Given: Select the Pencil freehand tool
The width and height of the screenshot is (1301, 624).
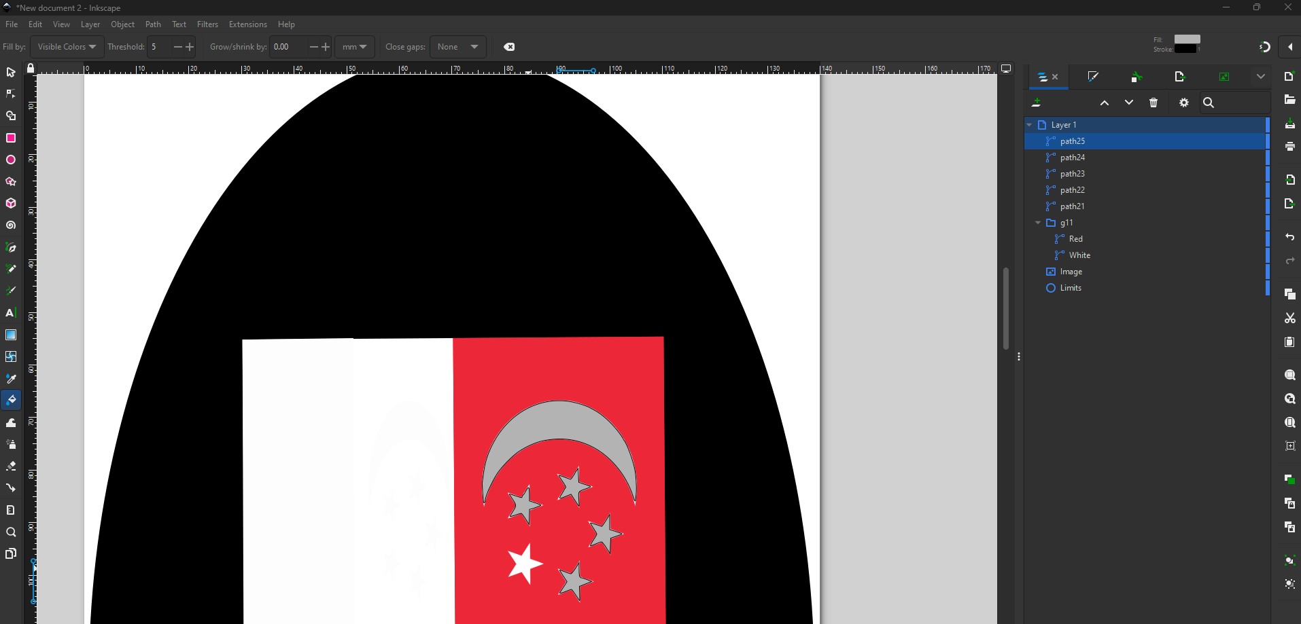Looking at the screenshot, I should pyautogui.click(x=11, y=270).
